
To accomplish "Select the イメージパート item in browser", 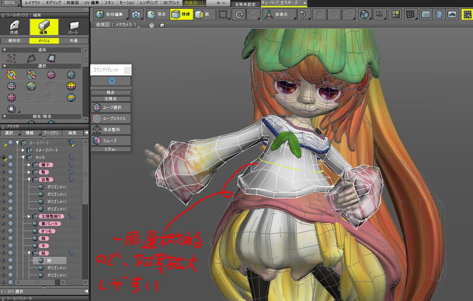I will (47, 150).
